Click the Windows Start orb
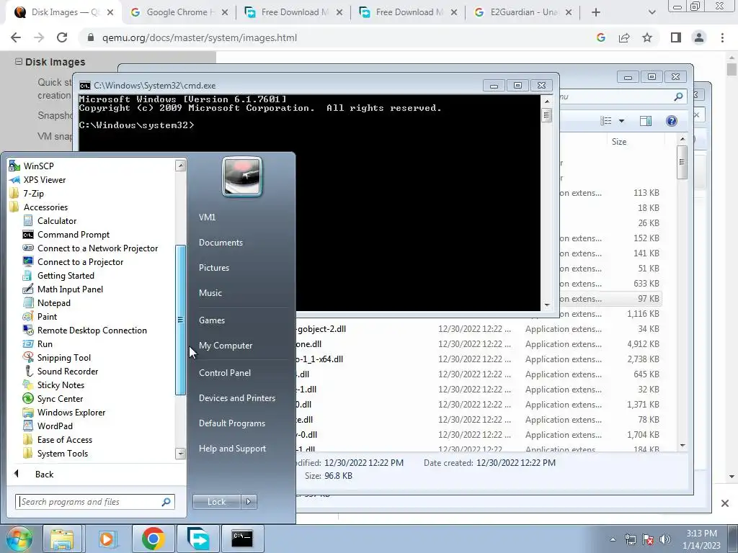Viewport: 738px width, 553px height. tap(19, 539)
